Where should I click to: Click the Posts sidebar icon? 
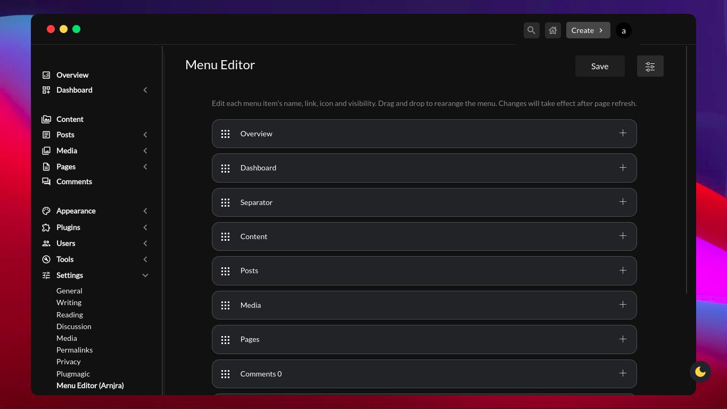46,135
